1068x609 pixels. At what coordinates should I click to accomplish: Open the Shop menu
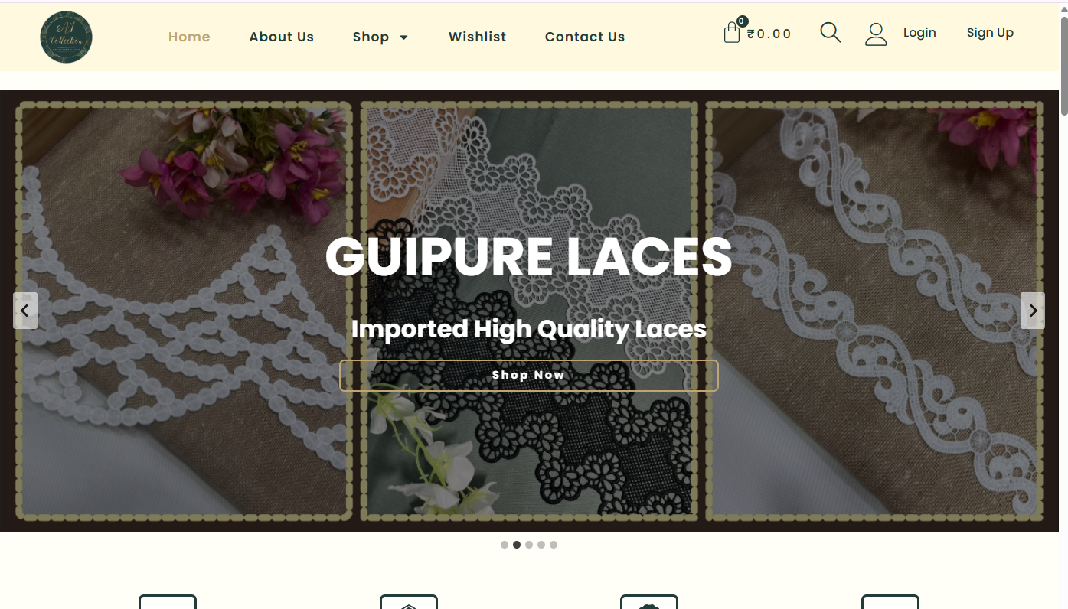point(371,37)
